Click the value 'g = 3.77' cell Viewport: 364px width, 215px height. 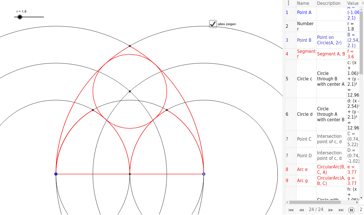tap(353, 181)
